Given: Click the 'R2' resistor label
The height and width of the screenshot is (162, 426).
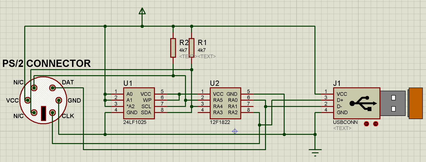Looking at the screenshot, I should tap(184, 43).
